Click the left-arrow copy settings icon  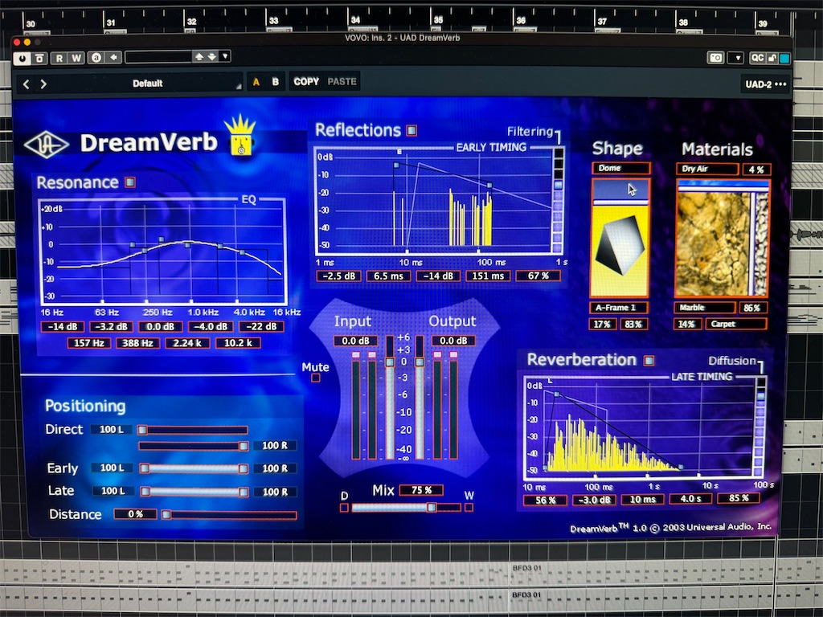pyautogui.click(x=114, y=57)
